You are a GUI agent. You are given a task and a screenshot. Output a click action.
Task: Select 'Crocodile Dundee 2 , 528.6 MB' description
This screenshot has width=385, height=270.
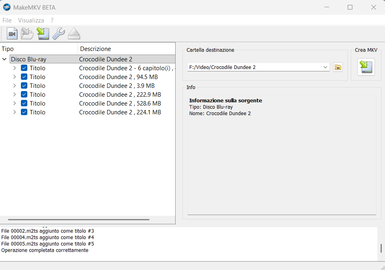(120, 104)
